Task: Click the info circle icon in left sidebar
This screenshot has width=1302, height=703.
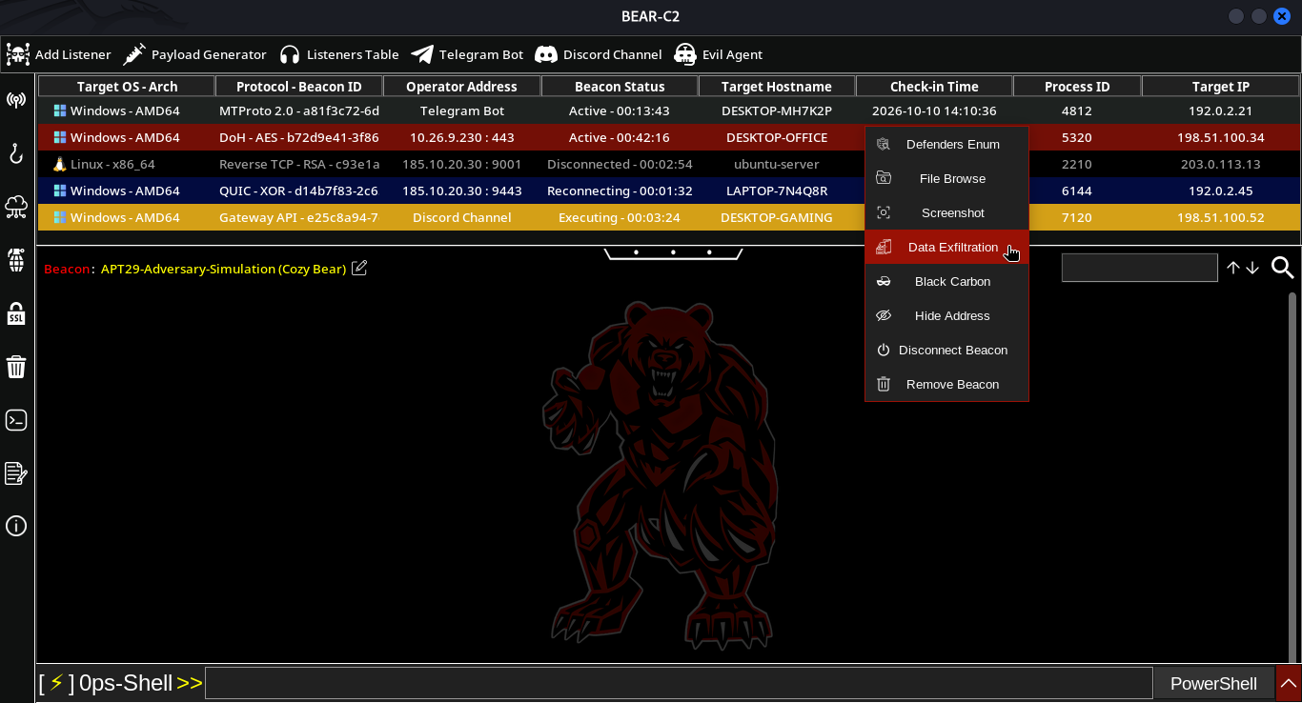Action: (16, 526)
